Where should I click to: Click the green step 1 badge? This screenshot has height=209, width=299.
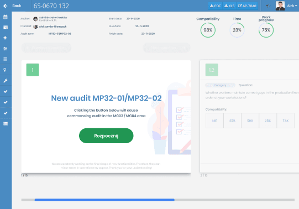33,70
